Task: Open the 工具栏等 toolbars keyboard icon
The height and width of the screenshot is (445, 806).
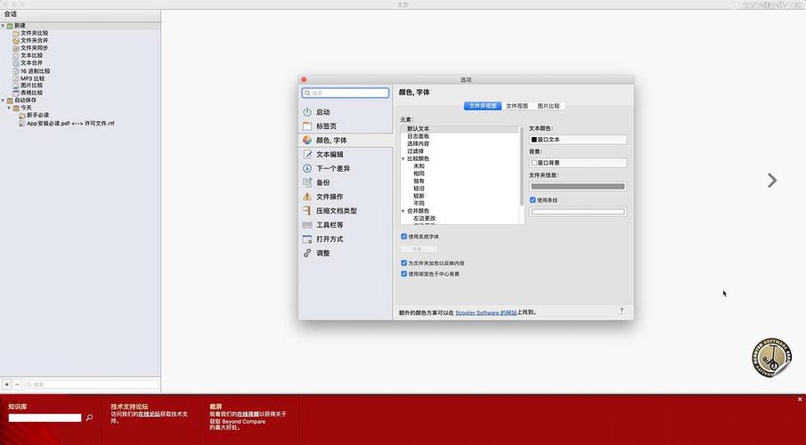Action: 307,224
